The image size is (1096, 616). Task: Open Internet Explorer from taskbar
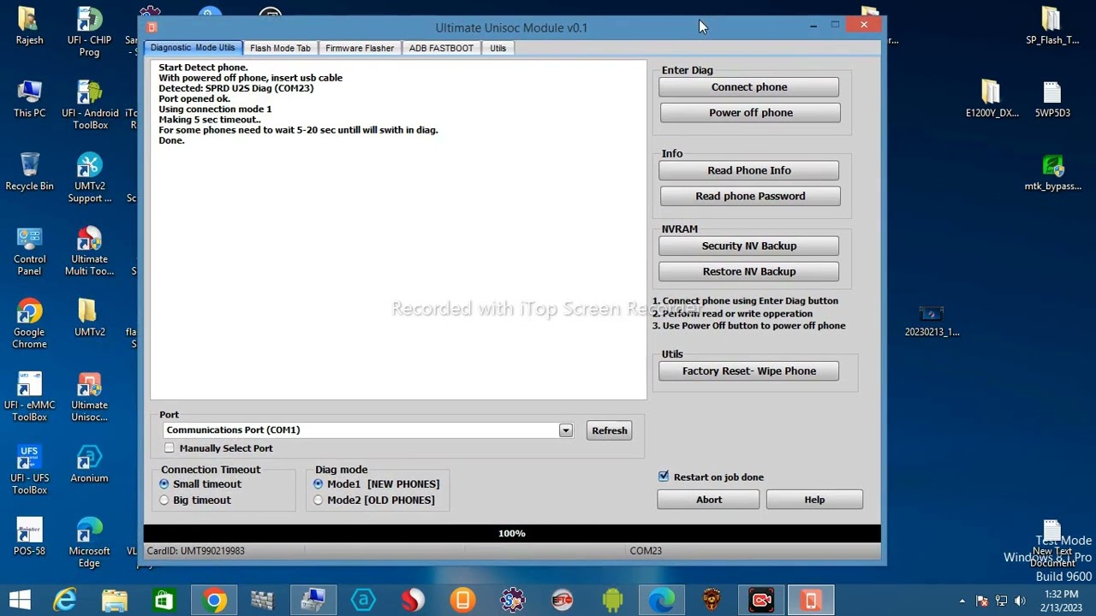(65, 600)
